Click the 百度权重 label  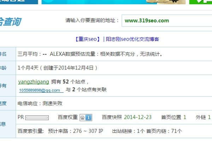(68, 117)
